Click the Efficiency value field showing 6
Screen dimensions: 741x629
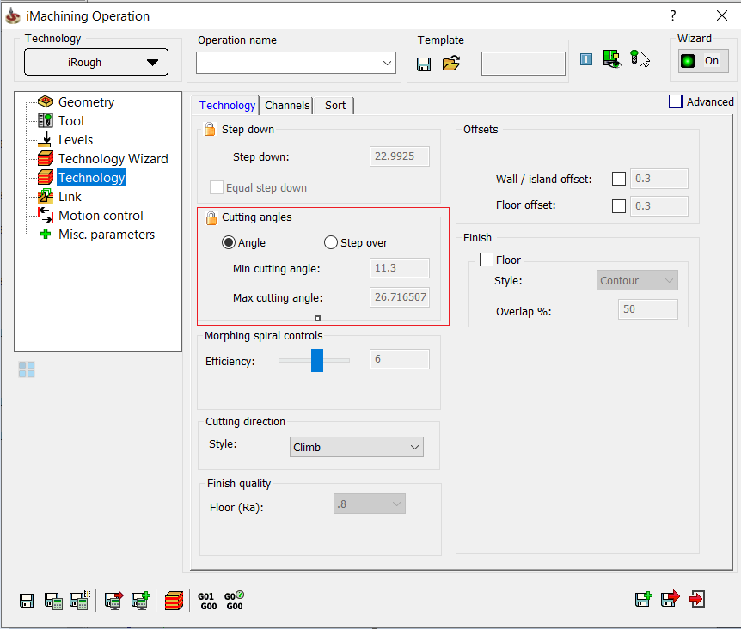click(400, 359)
